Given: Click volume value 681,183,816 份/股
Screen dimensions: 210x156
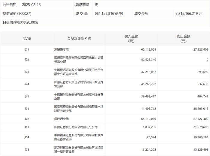Looking at the screenshot, I should point(109,13).
